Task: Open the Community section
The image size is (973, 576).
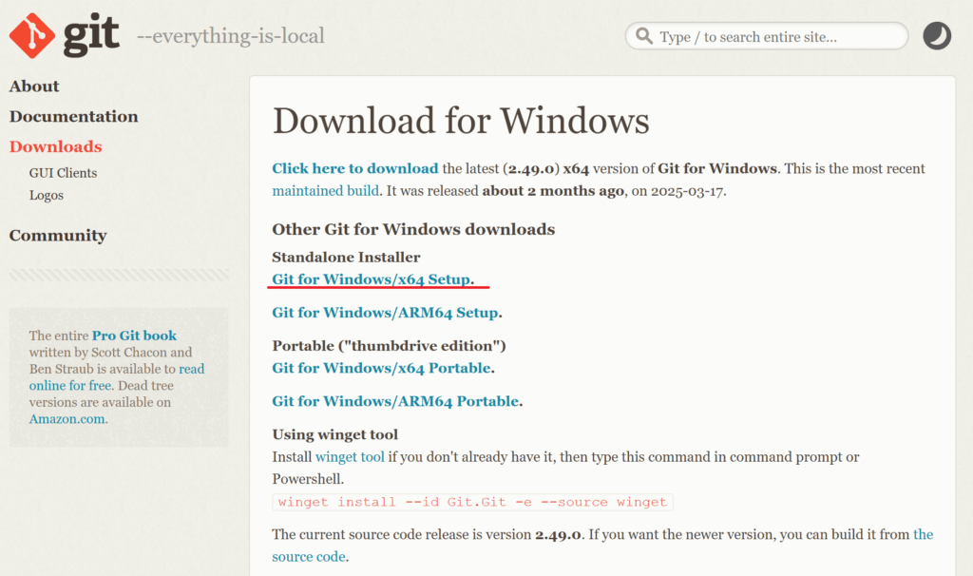Action: coord(58,236)
